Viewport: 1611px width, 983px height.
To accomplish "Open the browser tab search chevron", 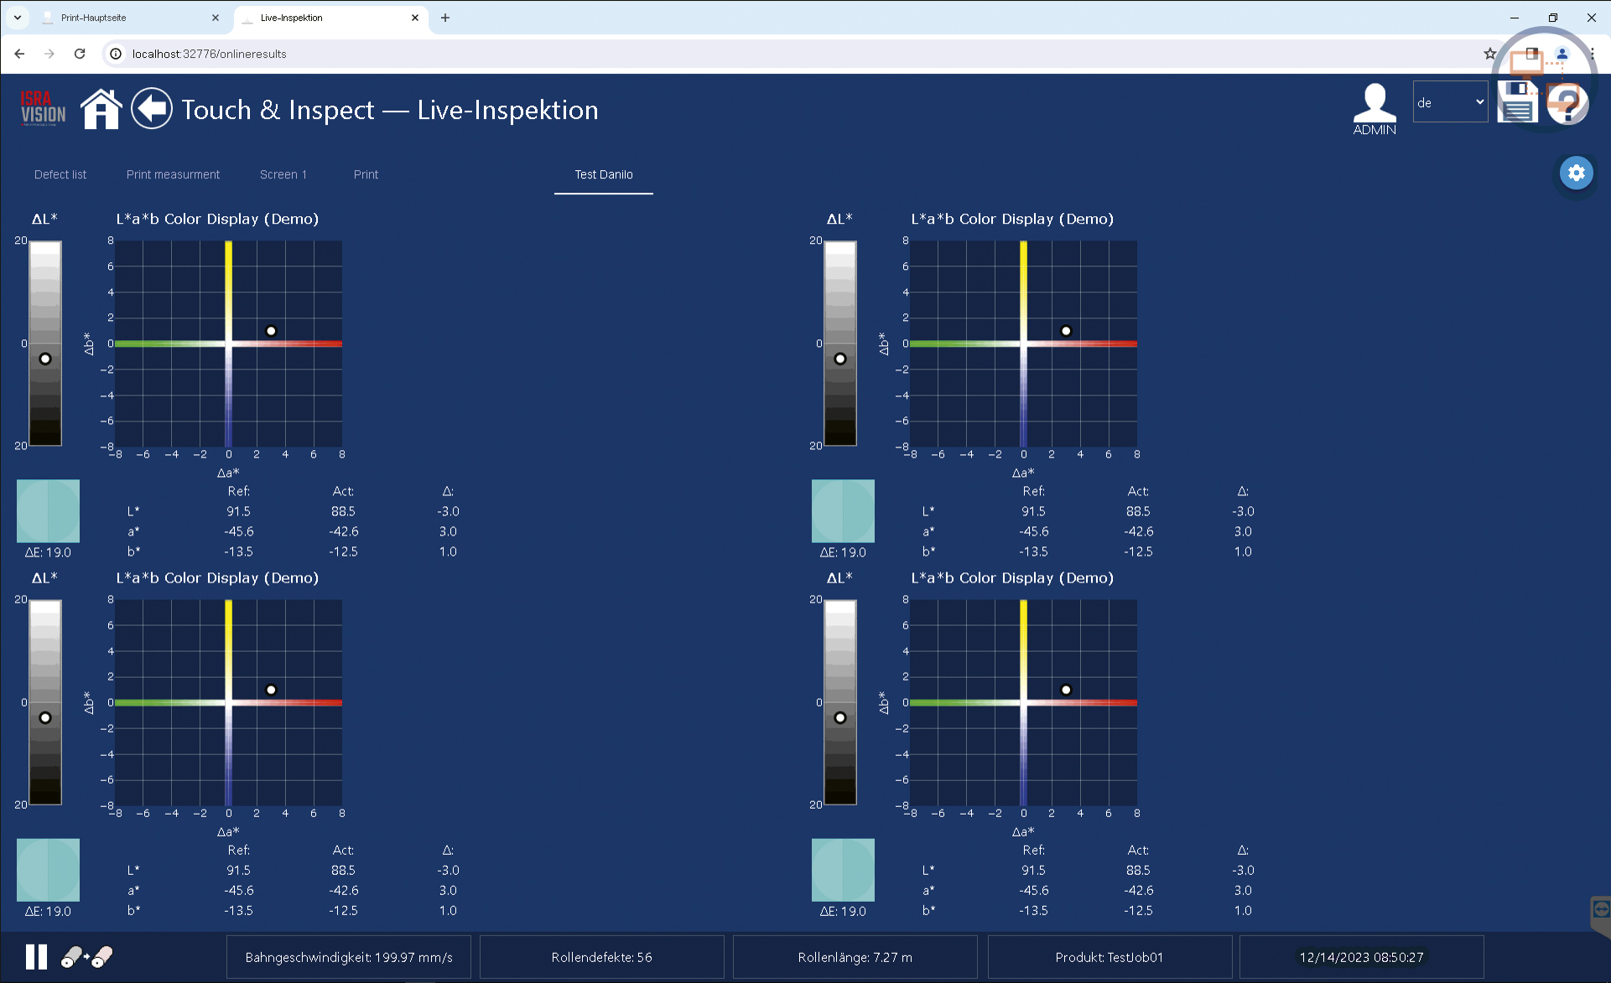I will click(17, 18).
